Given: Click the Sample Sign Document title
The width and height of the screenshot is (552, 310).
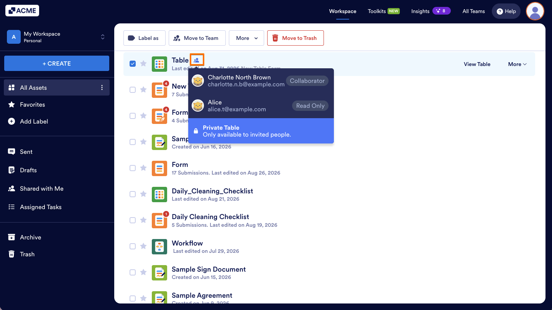Looking at the screenshot, I should point(209,269).
